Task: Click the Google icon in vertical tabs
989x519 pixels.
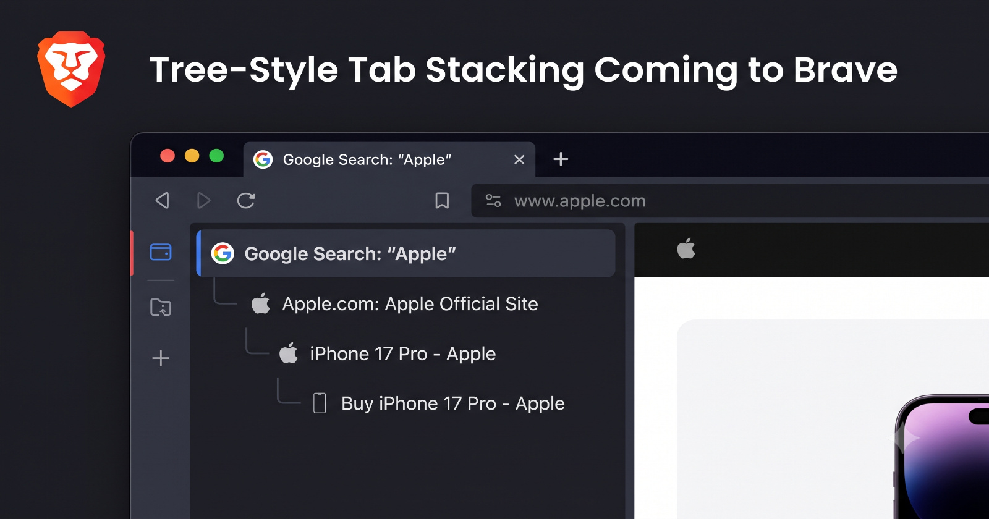Action: click(223, 253)
